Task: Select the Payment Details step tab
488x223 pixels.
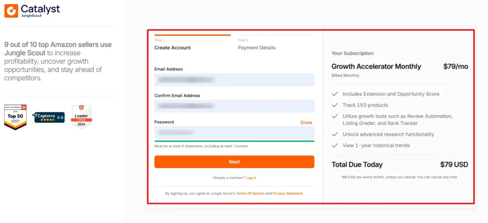Action: 256,48
